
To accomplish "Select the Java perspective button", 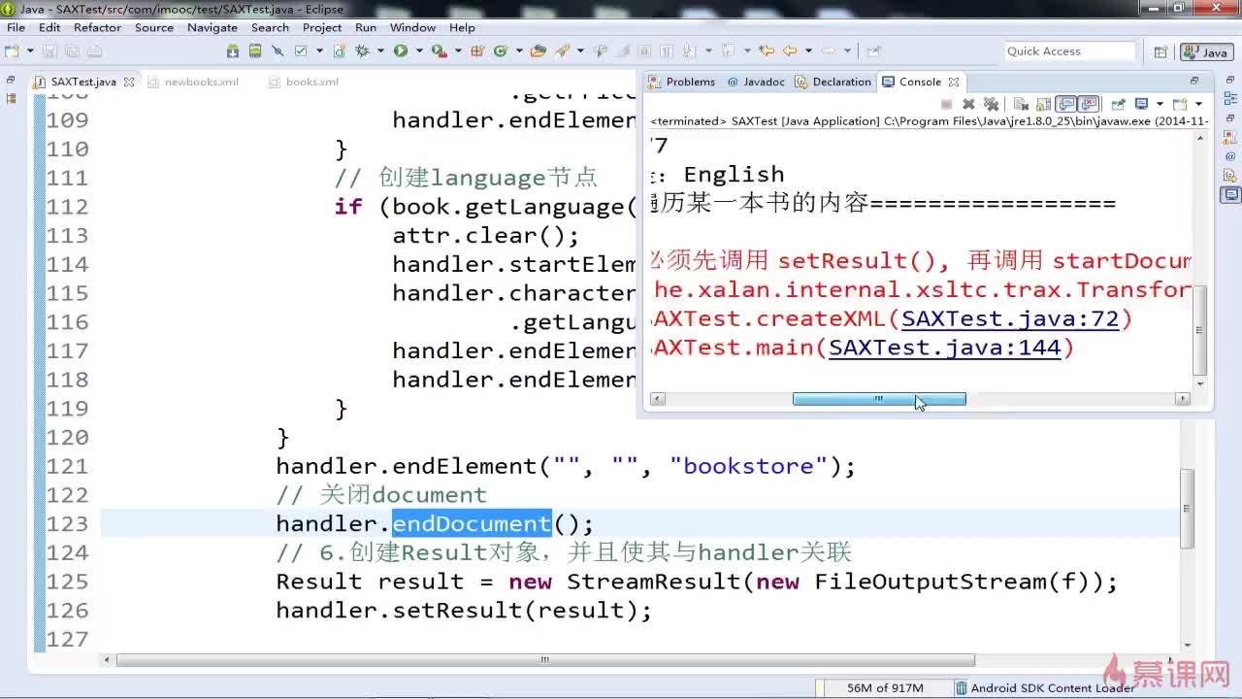I will click(x=1206, y=52).
